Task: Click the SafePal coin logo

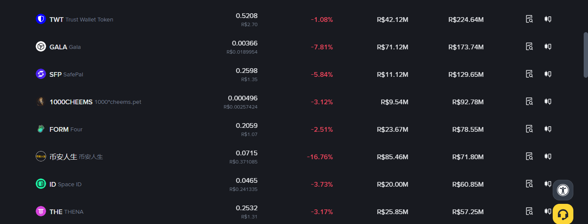Action: tap(41, 74)
